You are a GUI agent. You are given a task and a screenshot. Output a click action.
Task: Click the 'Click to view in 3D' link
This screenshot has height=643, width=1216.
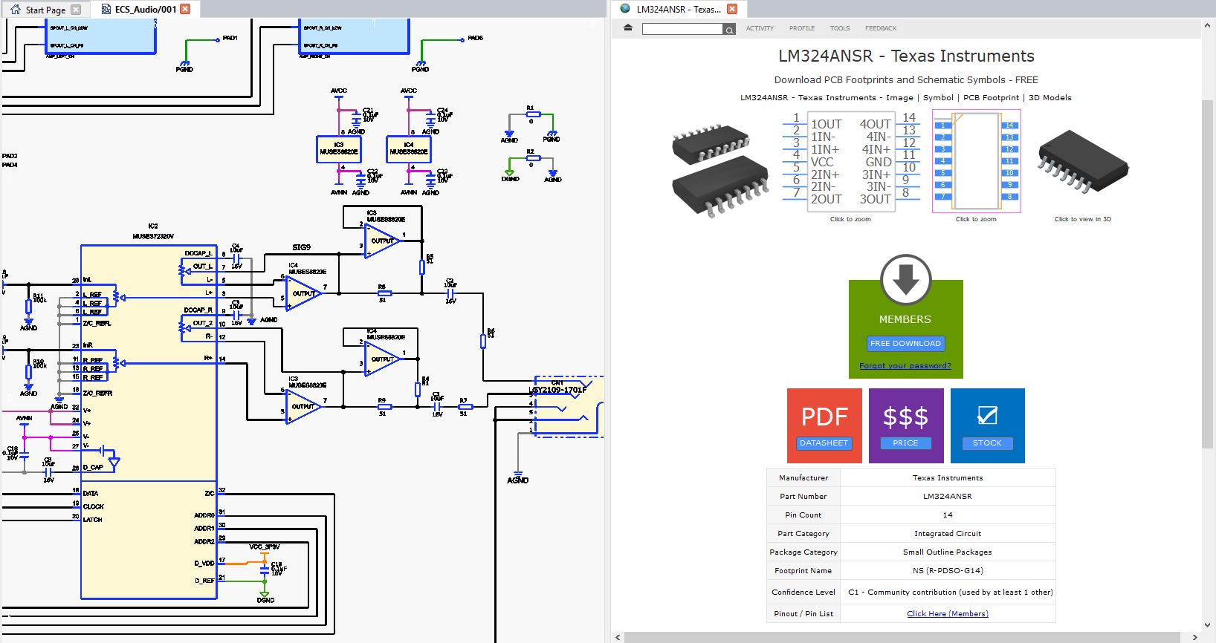coord(1083,219)
